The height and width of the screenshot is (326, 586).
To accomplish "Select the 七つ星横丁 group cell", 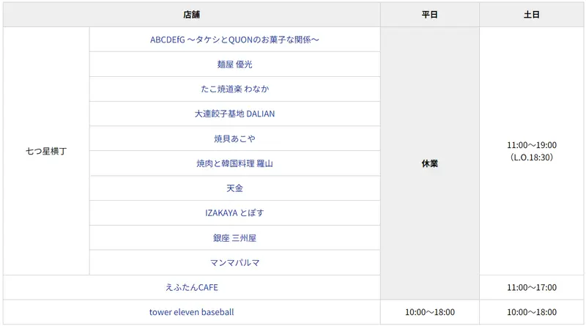I will tap(46, 151).
